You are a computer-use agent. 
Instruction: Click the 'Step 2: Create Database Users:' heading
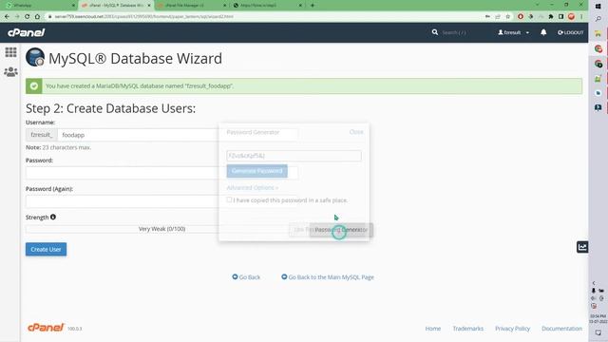(111, 108)
